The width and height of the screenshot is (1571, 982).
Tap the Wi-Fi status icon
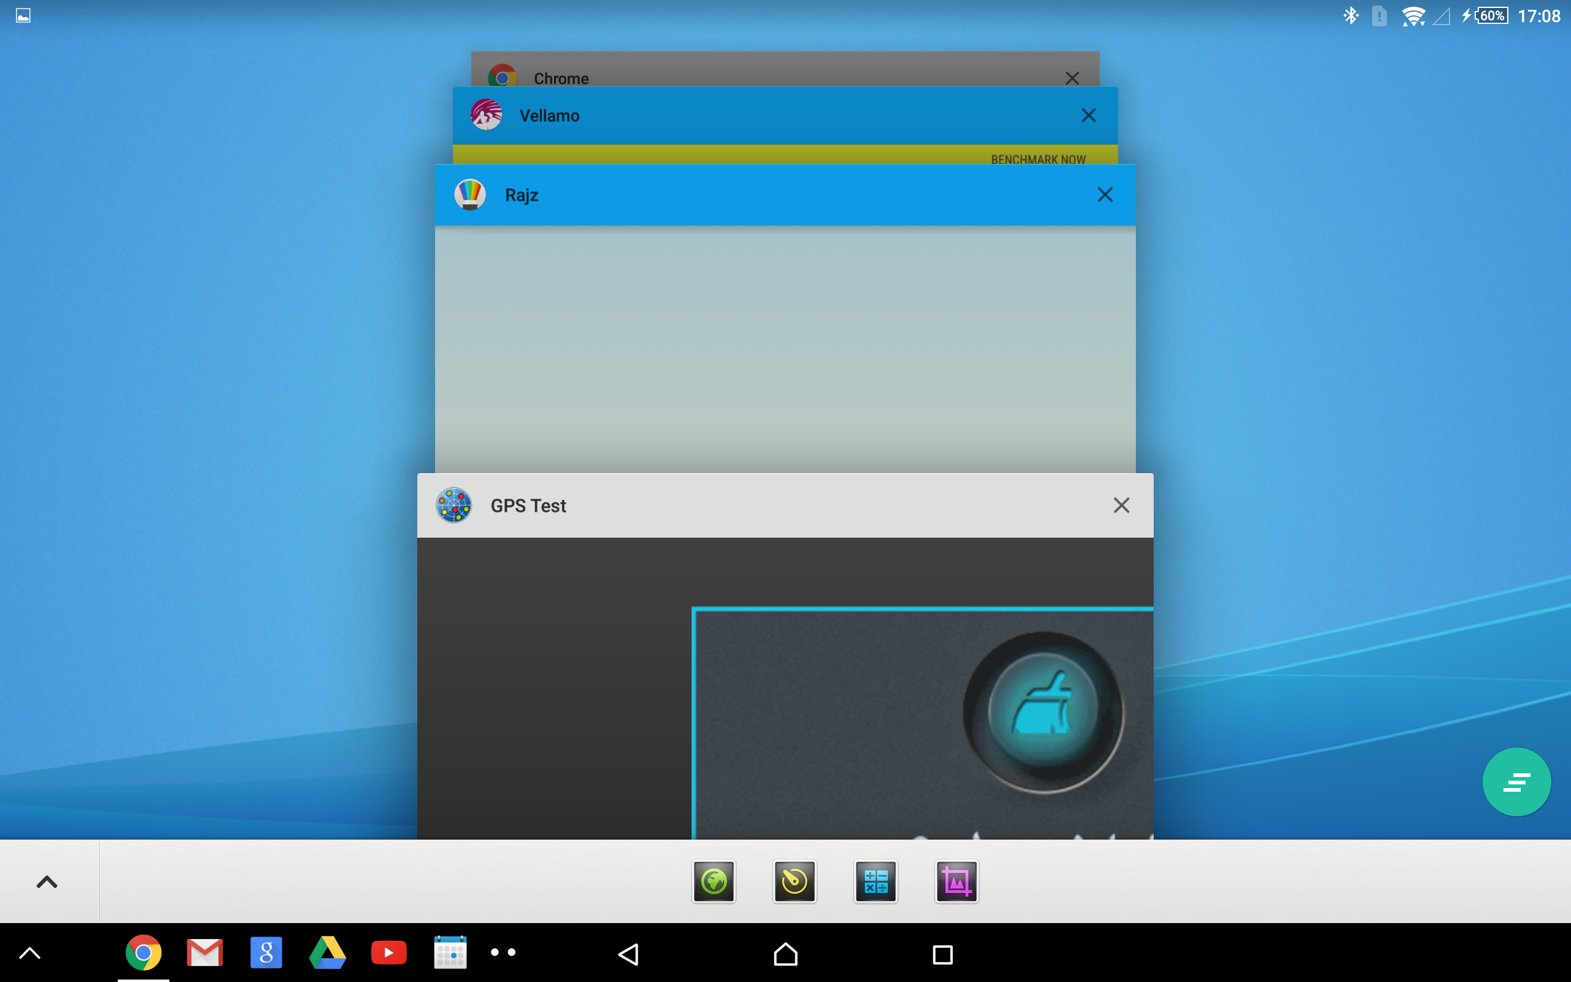click(x=1413, y=16)
